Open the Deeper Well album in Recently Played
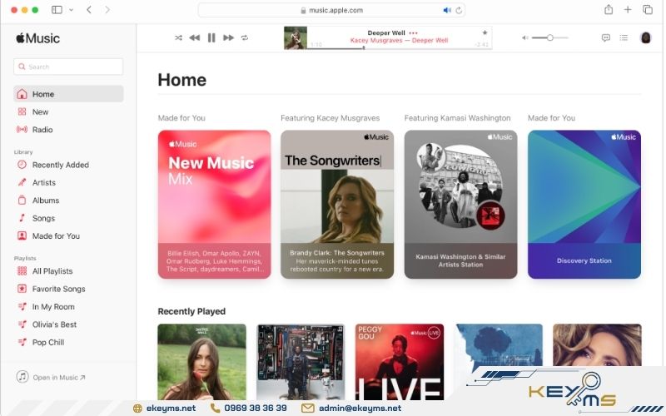The height and width of the screenshot is (416, 666). (x=201, y=362)
